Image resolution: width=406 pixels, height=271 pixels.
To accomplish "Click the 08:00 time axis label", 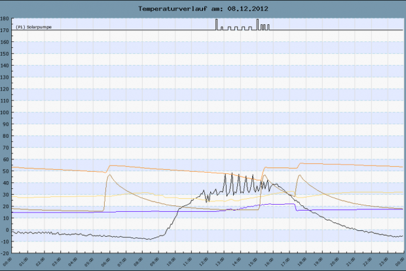I will point(138,262).
